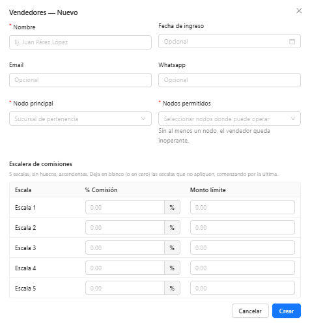Click Escala 4 commission percentage field
Screen dimensions: 310x325
(125, 268)
